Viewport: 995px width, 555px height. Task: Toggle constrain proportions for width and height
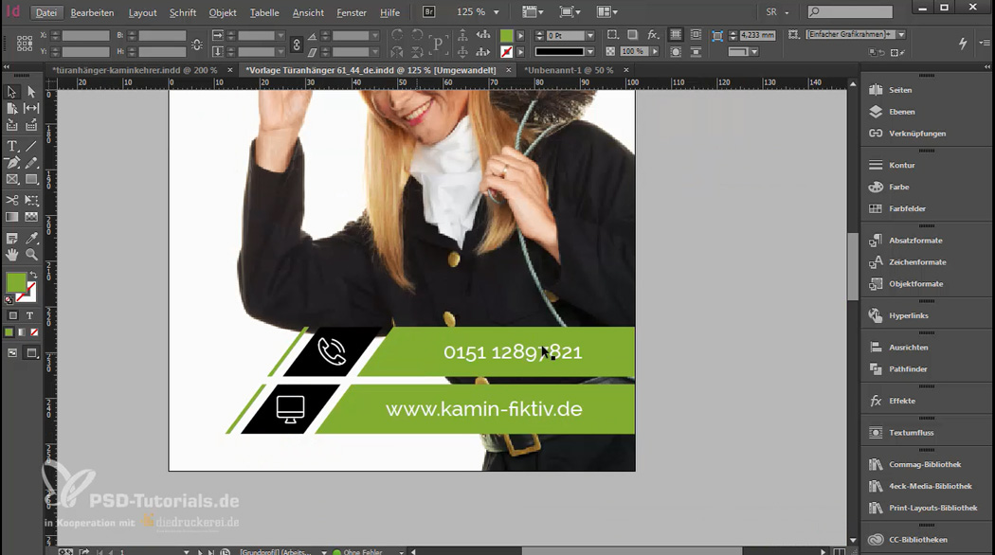tap(197, 45)
